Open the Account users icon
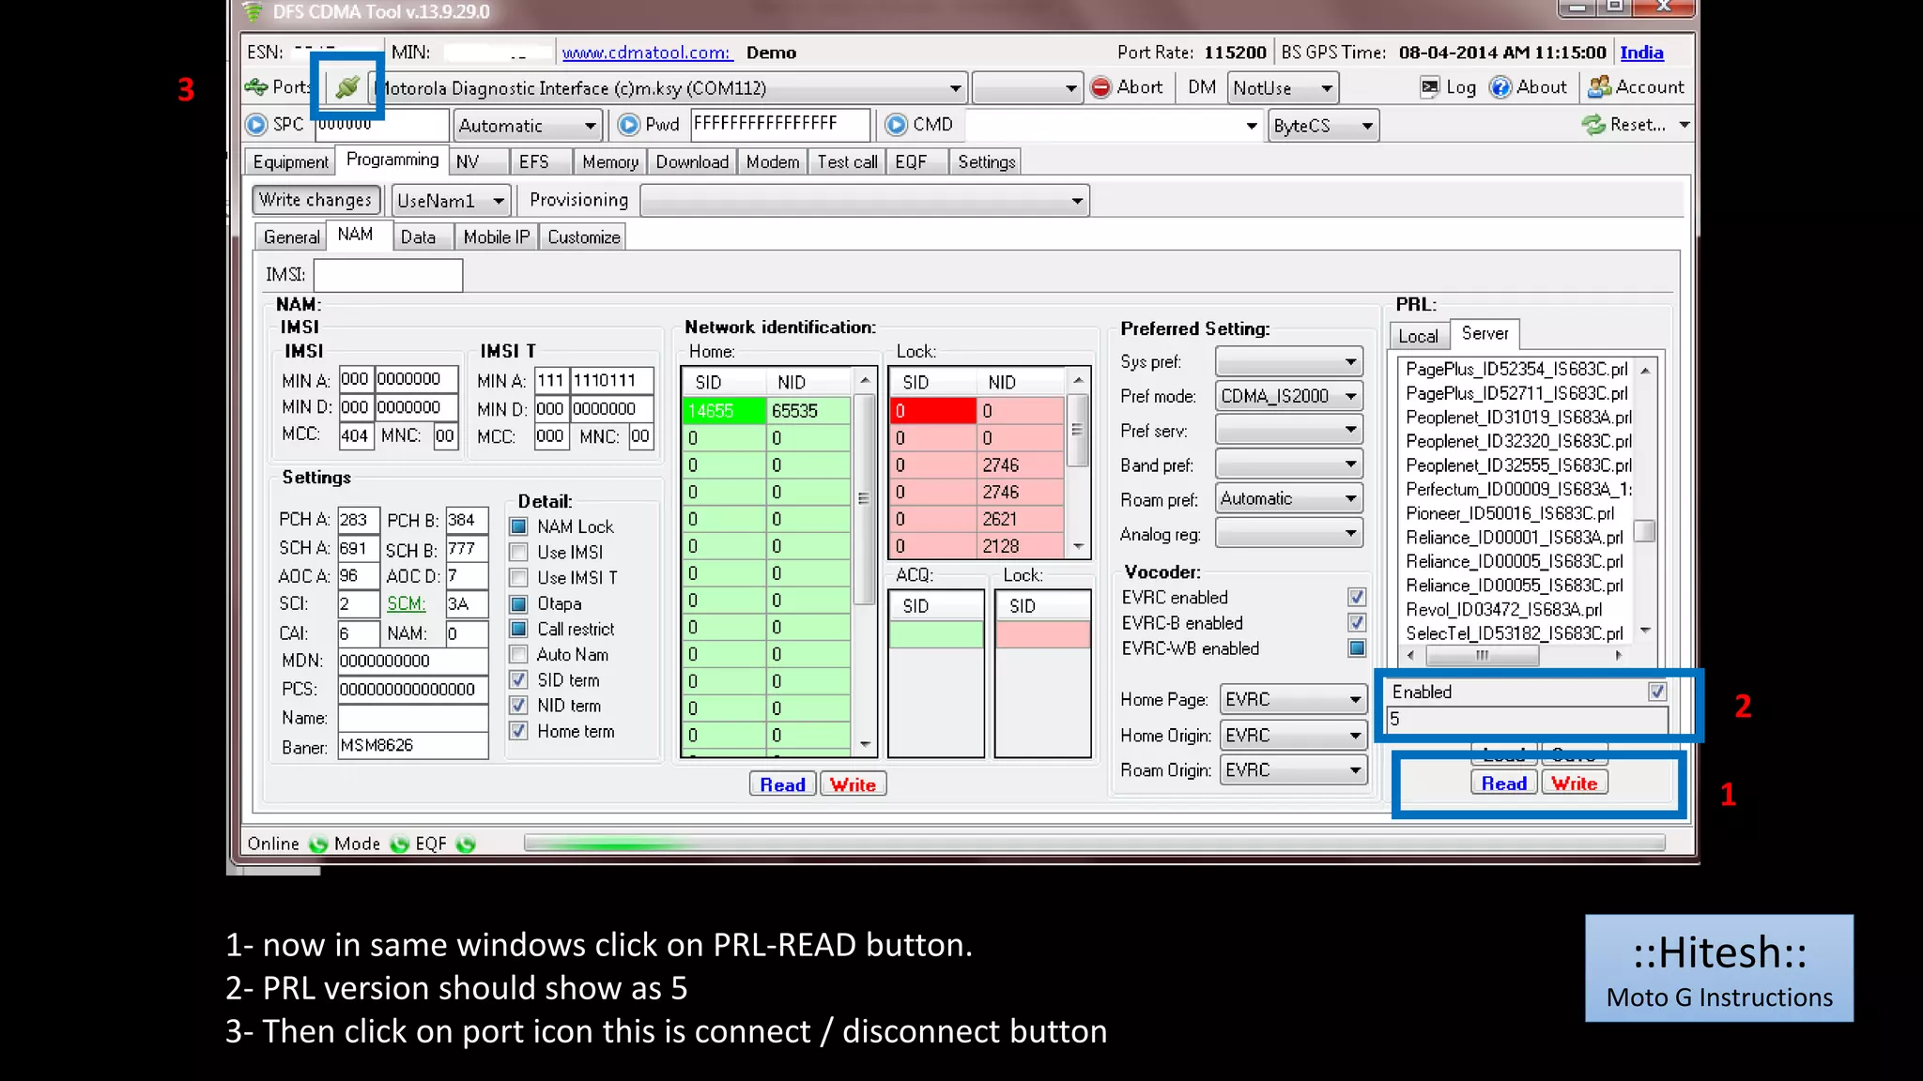Image resolution: width=1923 pixels, height=1081 pixels. (1599, 87)
